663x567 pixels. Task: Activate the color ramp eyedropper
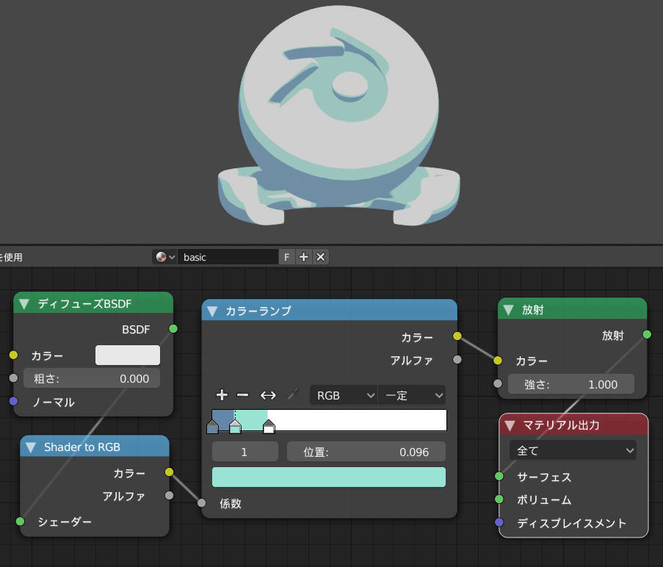coord(293,394)
